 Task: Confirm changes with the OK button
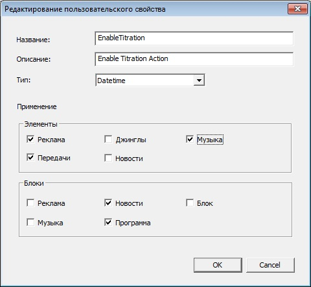pyautogui.click(x=218, y=265)
